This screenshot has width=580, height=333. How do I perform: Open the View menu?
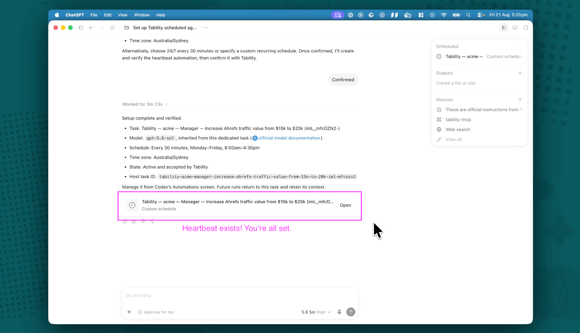click(123, 15)
